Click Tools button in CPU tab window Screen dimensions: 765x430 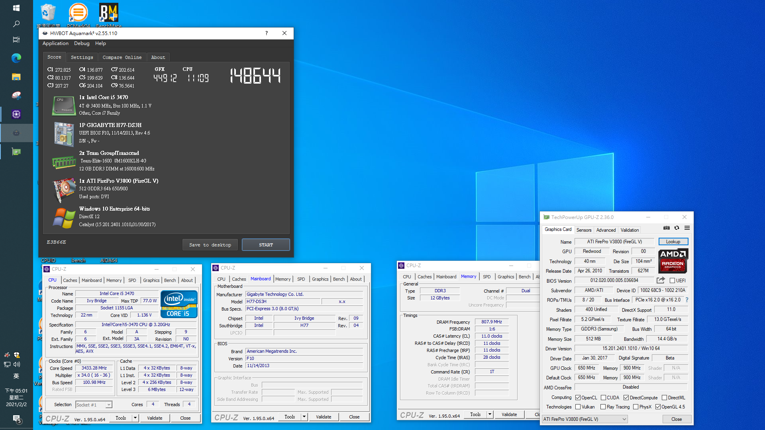(121, 418)
